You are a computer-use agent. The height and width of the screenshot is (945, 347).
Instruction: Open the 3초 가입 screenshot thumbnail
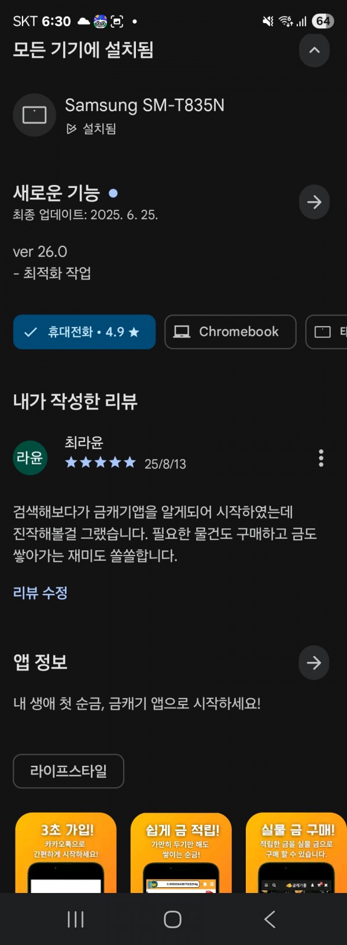pos(66,853)
